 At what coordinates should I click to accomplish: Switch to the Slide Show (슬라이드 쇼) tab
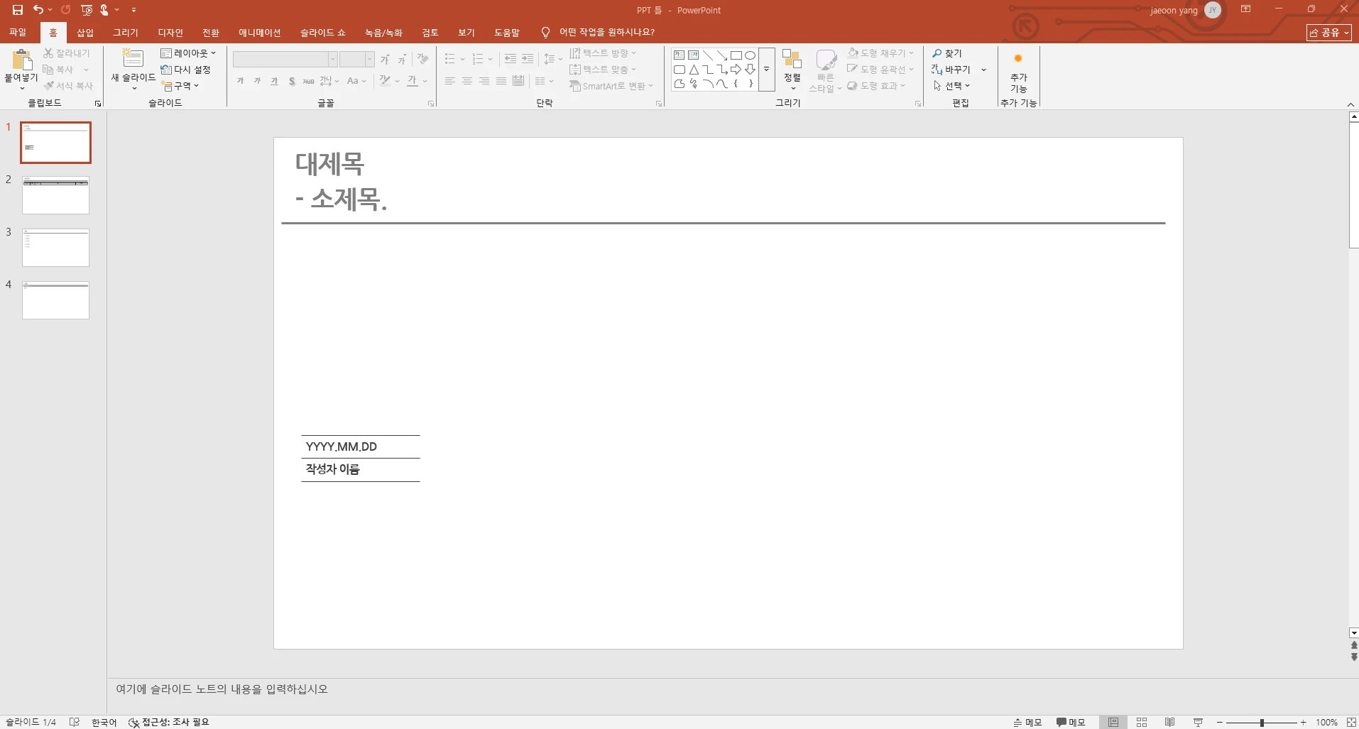point(323,33)
